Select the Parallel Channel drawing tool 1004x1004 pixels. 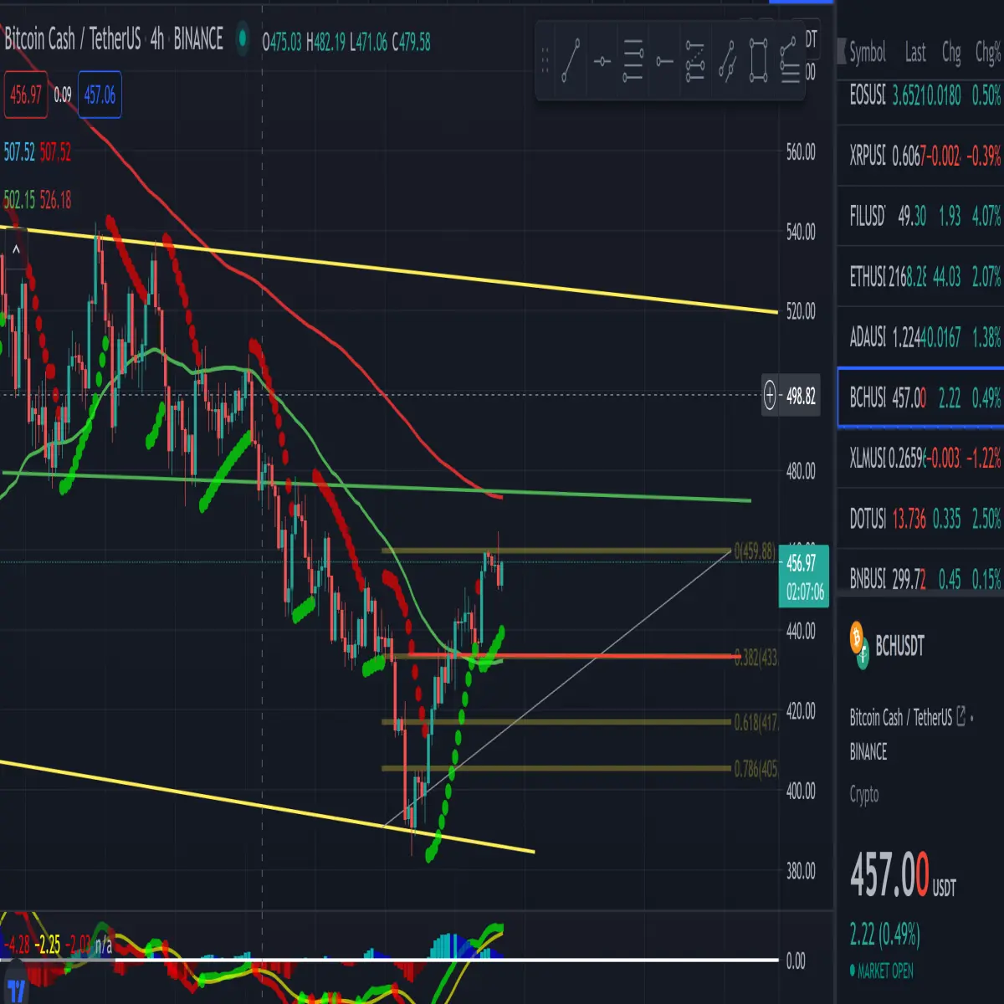(727, 60)
